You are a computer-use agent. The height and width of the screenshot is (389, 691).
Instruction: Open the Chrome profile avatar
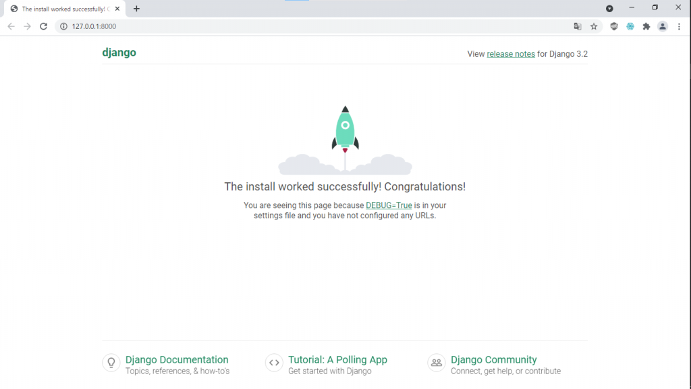point(663,26)
